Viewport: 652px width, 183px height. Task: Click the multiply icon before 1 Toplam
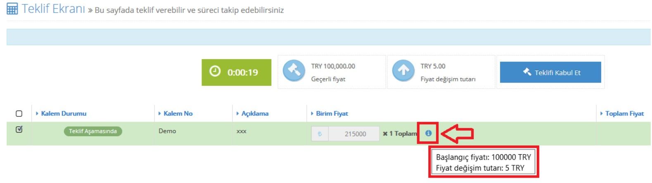385,134
